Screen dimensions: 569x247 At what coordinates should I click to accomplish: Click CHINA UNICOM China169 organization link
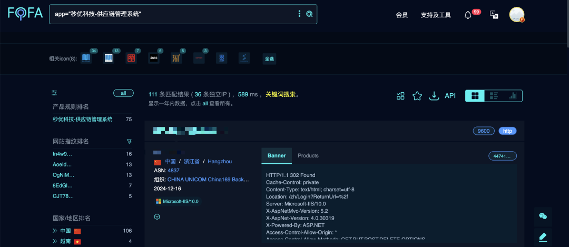point(208,180)
